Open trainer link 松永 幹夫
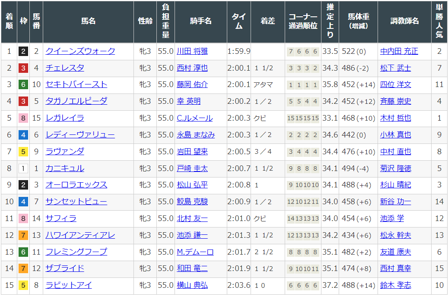The height and width of the screenshot is (296, 448). [395, 235]
